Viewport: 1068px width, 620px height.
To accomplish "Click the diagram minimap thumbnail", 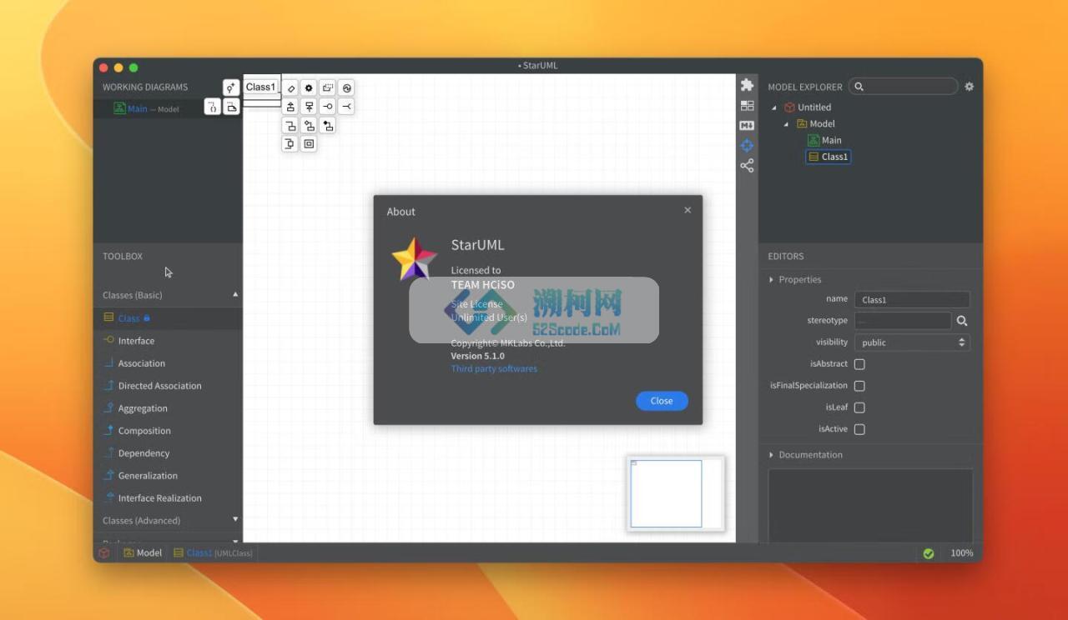I will [x=675, y=492].
